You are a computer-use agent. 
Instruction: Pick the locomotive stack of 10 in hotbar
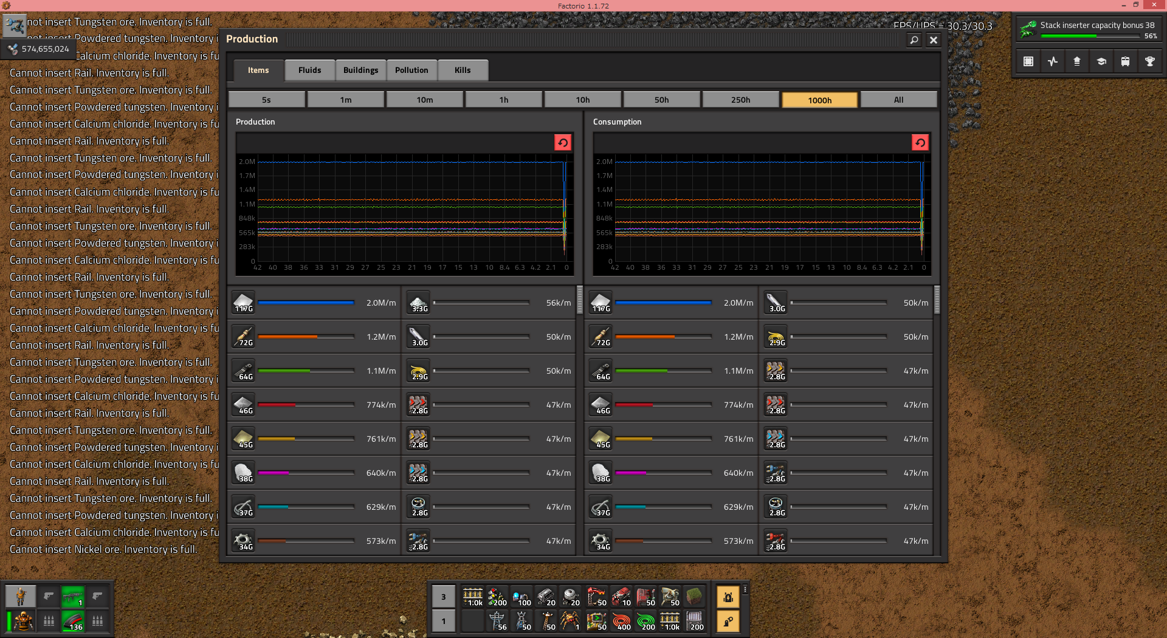[621, 597]
